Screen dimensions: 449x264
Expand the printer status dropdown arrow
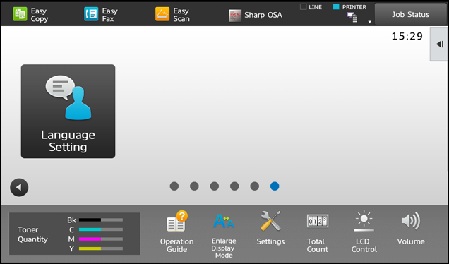click(x=370, y=22)
